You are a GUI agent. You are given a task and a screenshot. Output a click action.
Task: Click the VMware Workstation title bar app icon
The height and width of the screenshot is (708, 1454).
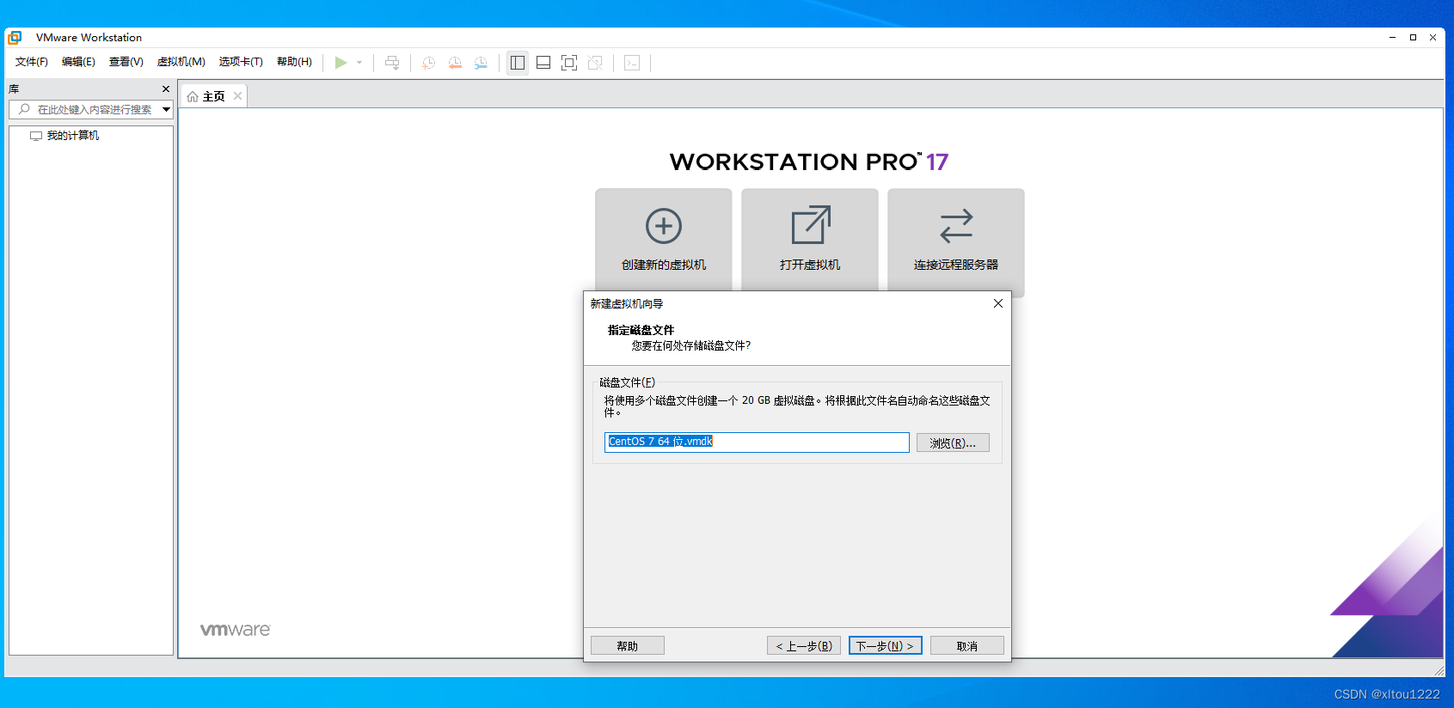pos(15,37)
